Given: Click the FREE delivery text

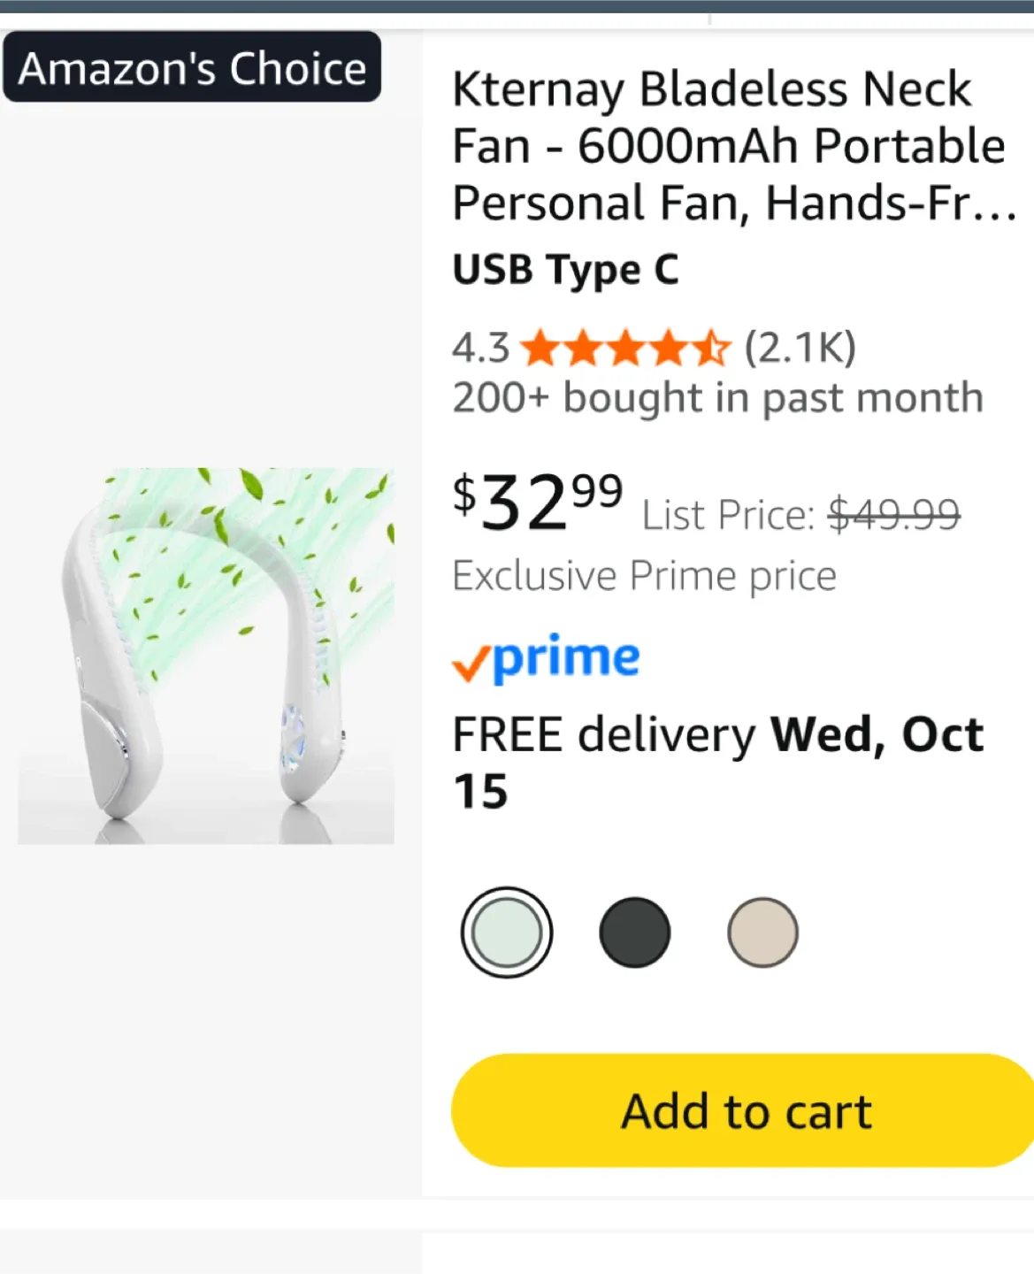Looking at the screenshot, I should (x=604, y=734).
